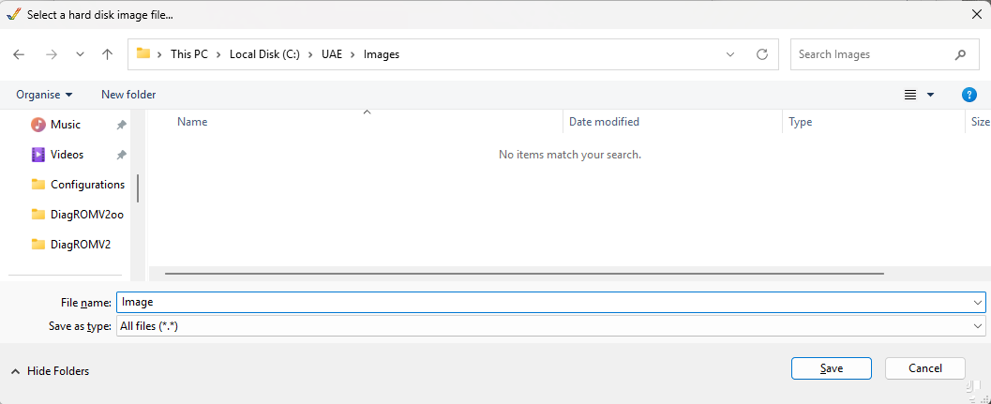Refresh the Images folder view

(762, 54)
